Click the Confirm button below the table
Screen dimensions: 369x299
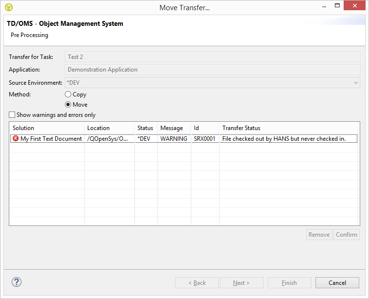point(347,235)
